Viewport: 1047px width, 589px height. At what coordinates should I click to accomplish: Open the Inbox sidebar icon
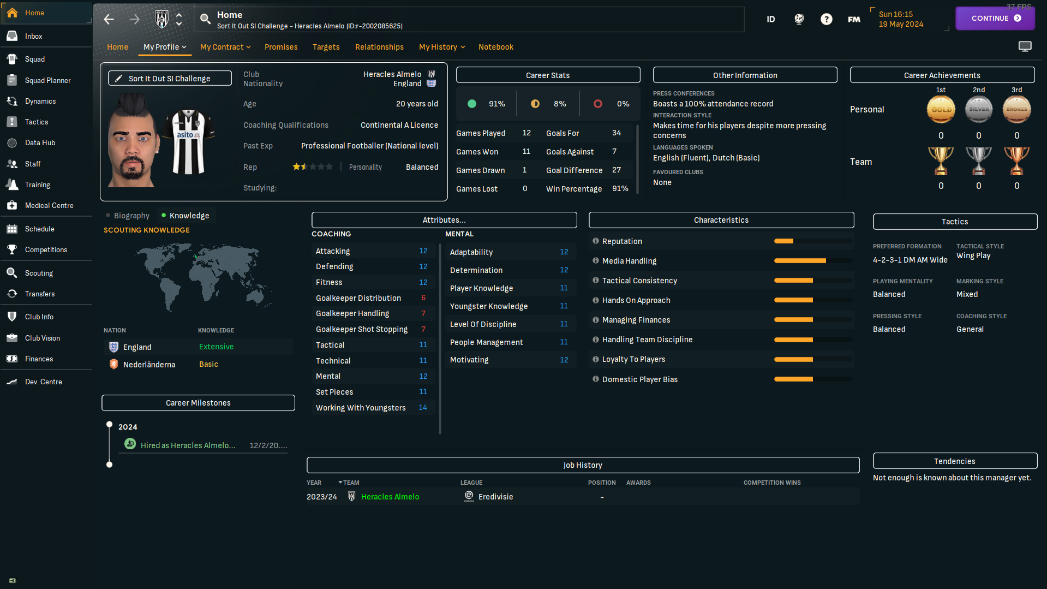click(12, 36)
